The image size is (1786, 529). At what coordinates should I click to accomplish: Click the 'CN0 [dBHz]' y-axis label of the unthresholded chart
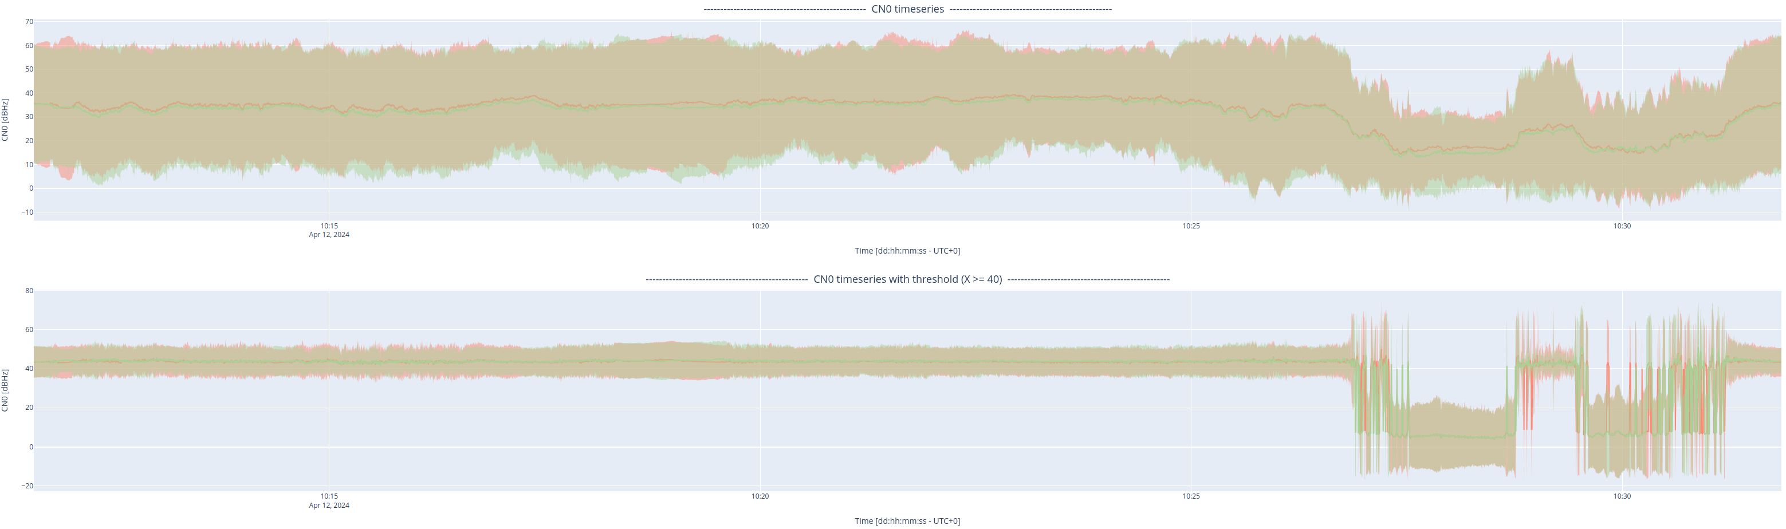(6, 120)
